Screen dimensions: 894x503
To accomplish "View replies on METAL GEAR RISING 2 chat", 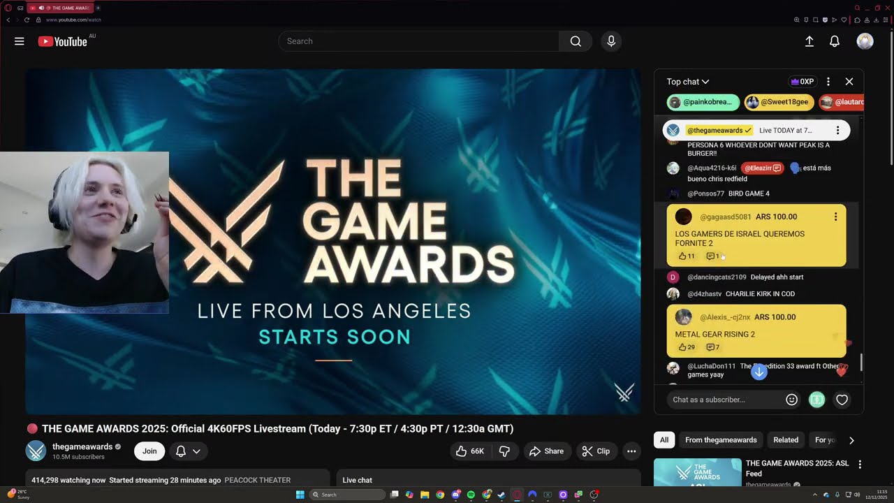I will coord(713,347).
